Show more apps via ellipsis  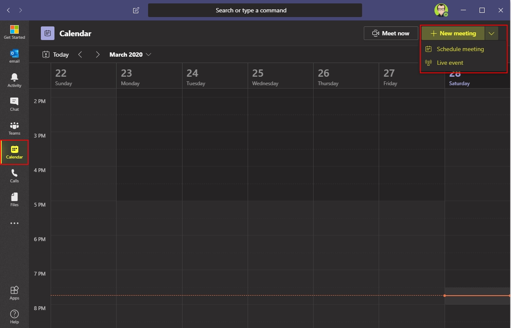point(14,223)
